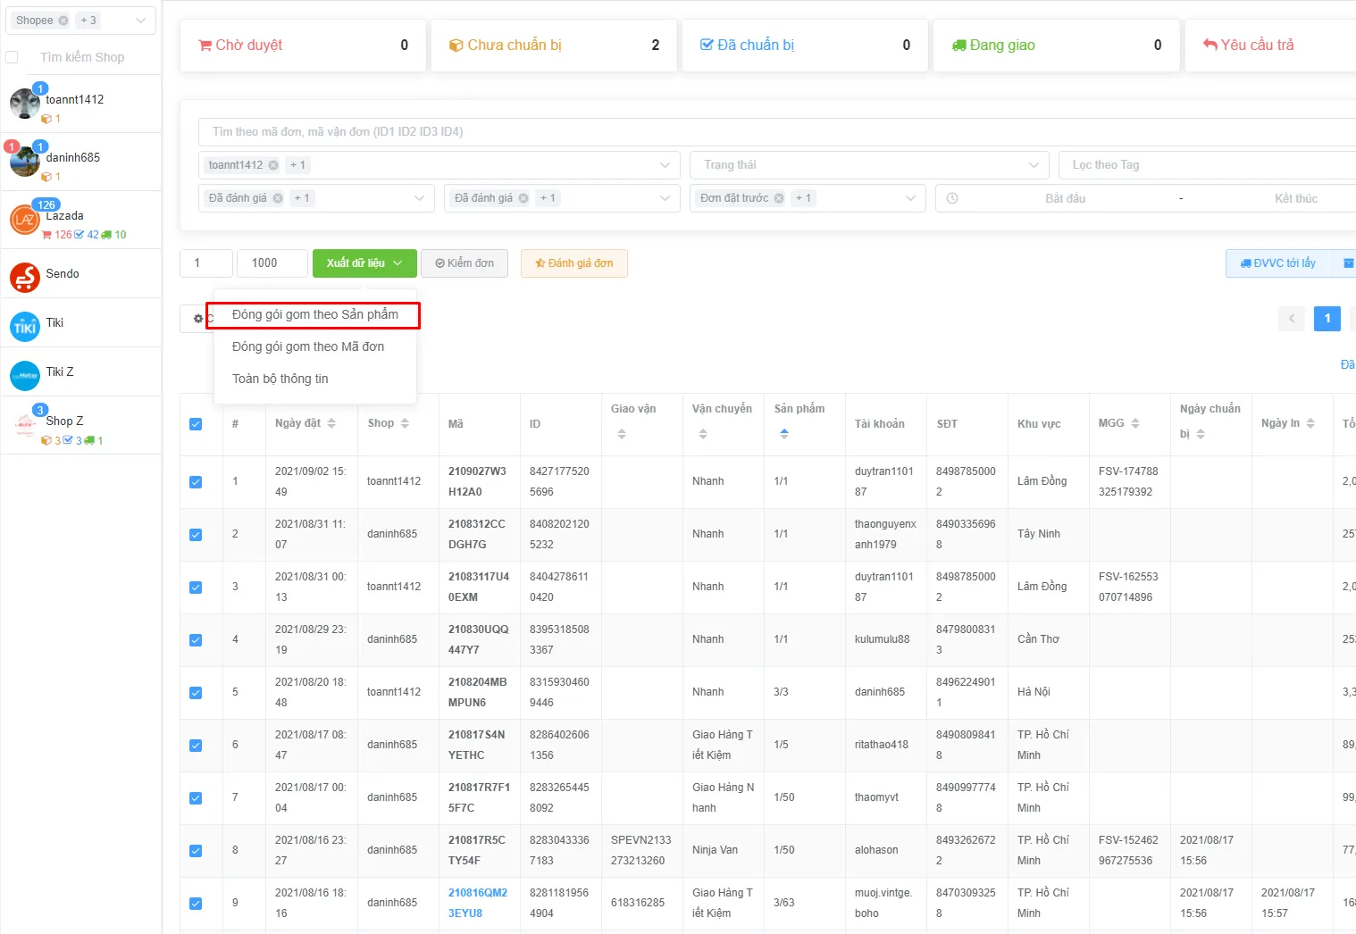This screenshot has width=1356, height=934.
Task: Open the toannt1412 shop avatar
Action: point(24,104)
